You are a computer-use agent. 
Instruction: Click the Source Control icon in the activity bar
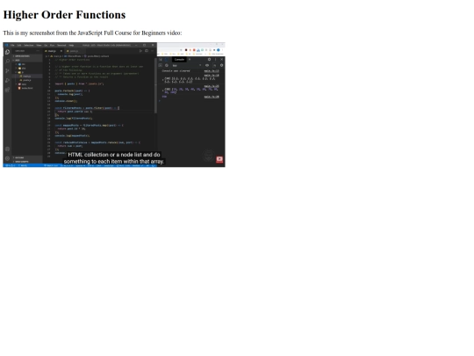tap(7, 71)
